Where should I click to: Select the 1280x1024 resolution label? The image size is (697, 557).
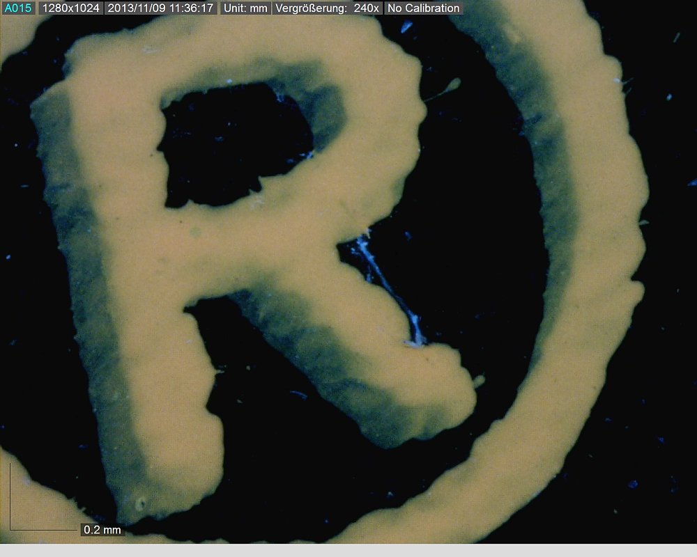tap(70, 8)
